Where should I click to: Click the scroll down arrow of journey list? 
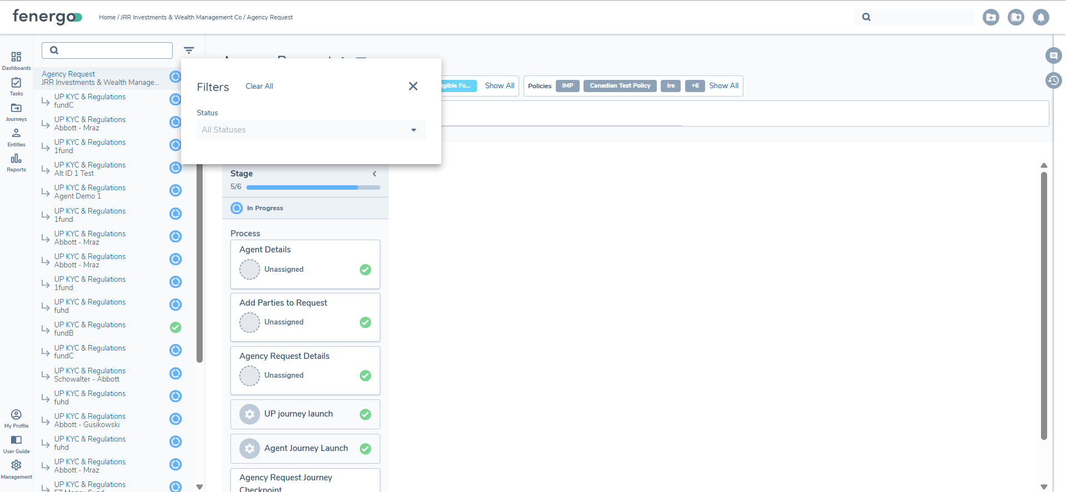coord(199,487)
